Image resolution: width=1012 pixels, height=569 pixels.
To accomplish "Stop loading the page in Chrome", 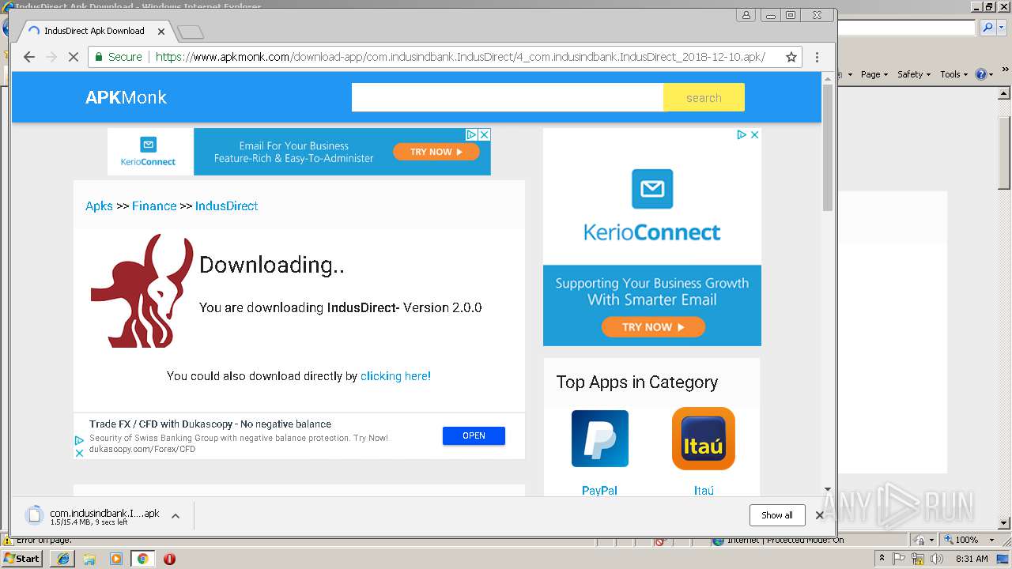I will [x=73, y=57].
